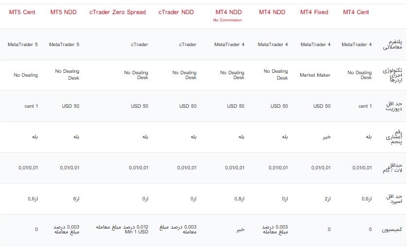413x247 pixels.
Task: Select 0.003 درصد commission under MT5 NDD
Action: [67, 230]
